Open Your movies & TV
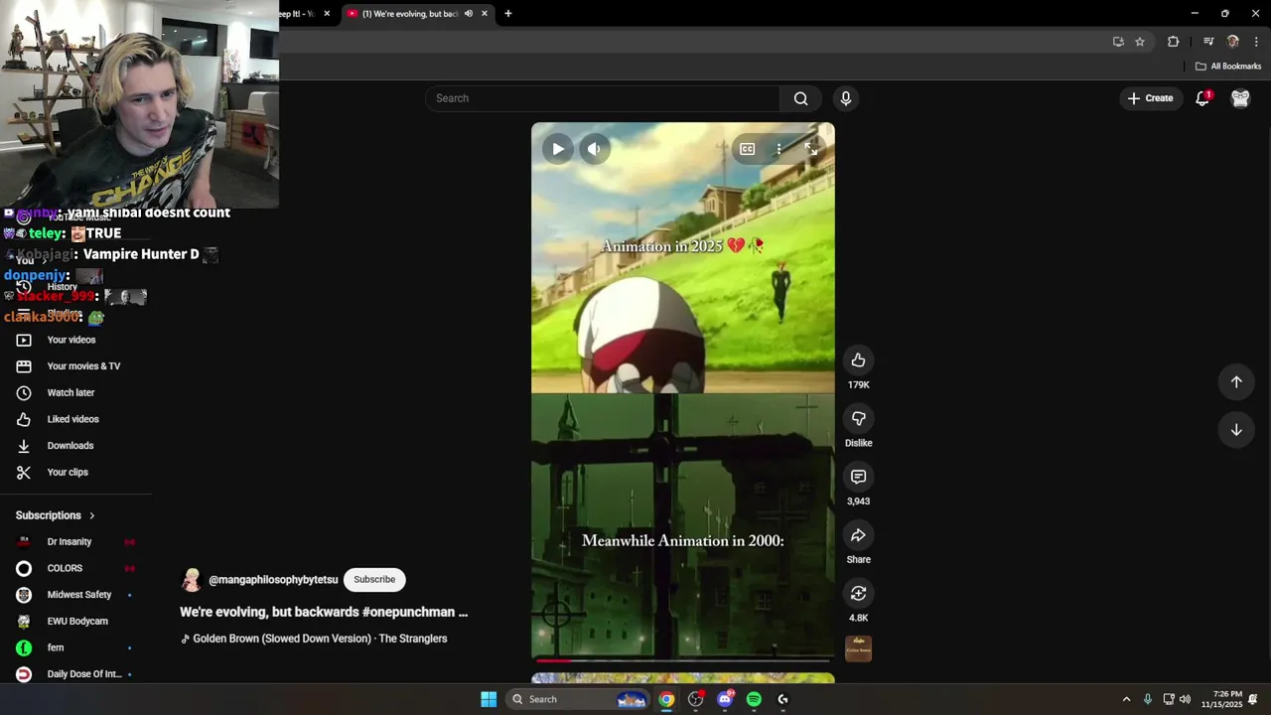Viewport: 1271px width, 715px height. [83, 366]
